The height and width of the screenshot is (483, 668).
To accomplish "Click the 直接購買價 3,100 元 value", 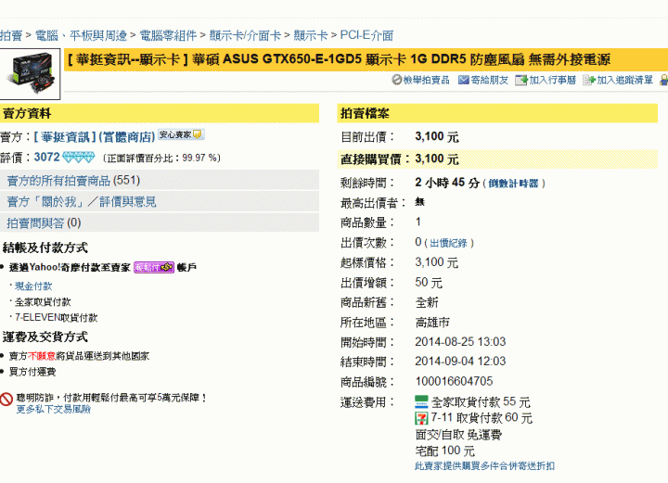I will pos(437,159).
